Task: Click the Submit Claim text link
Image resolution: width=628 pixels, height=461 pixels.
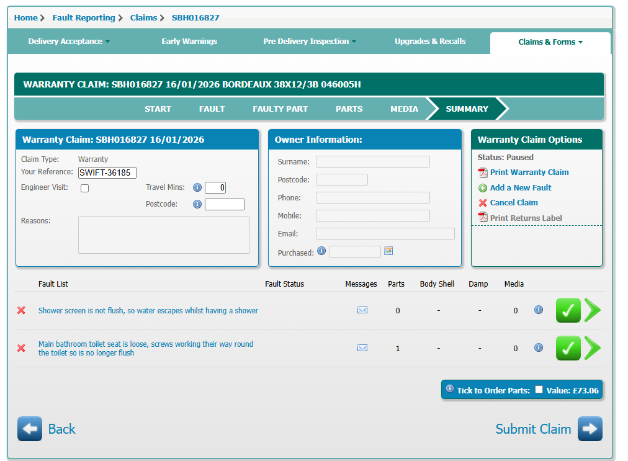Action: 533,429
